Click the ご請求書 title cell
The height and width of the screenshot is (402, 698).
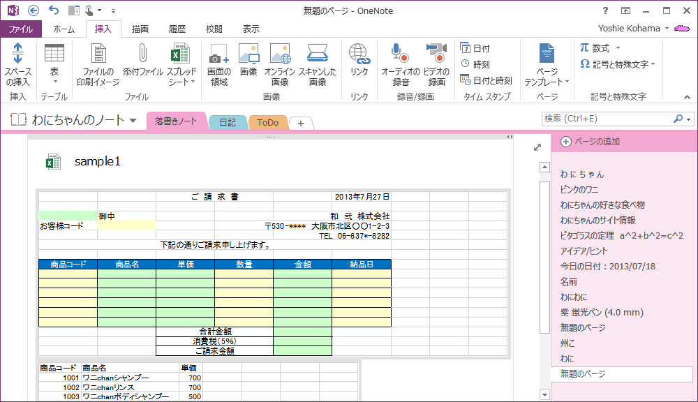(214, 197)
